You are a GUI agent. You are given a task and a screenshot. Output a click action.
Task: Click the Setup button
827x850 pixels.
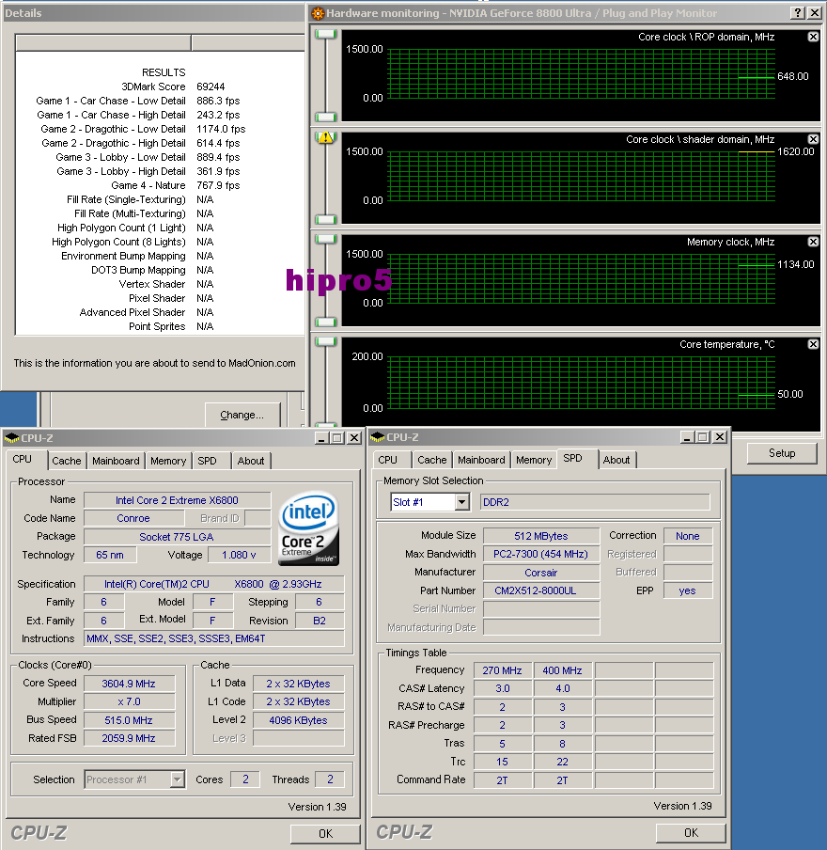coord(781,452)
